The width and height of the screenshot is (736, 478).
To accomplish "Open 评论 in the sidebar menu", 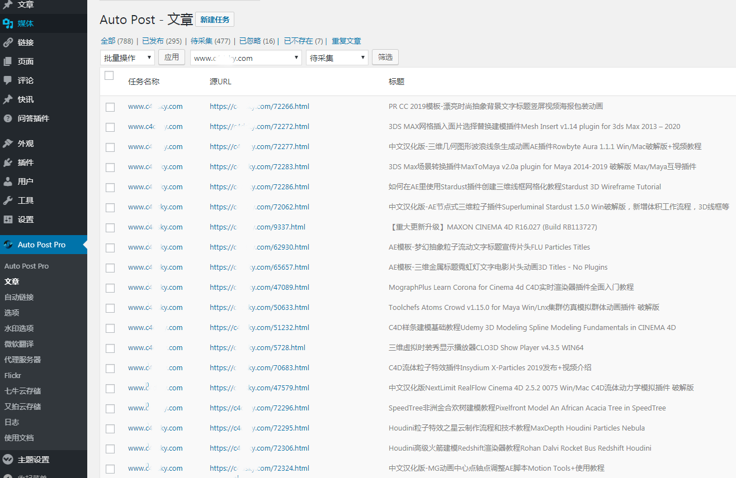I will (x=43, y=80).
